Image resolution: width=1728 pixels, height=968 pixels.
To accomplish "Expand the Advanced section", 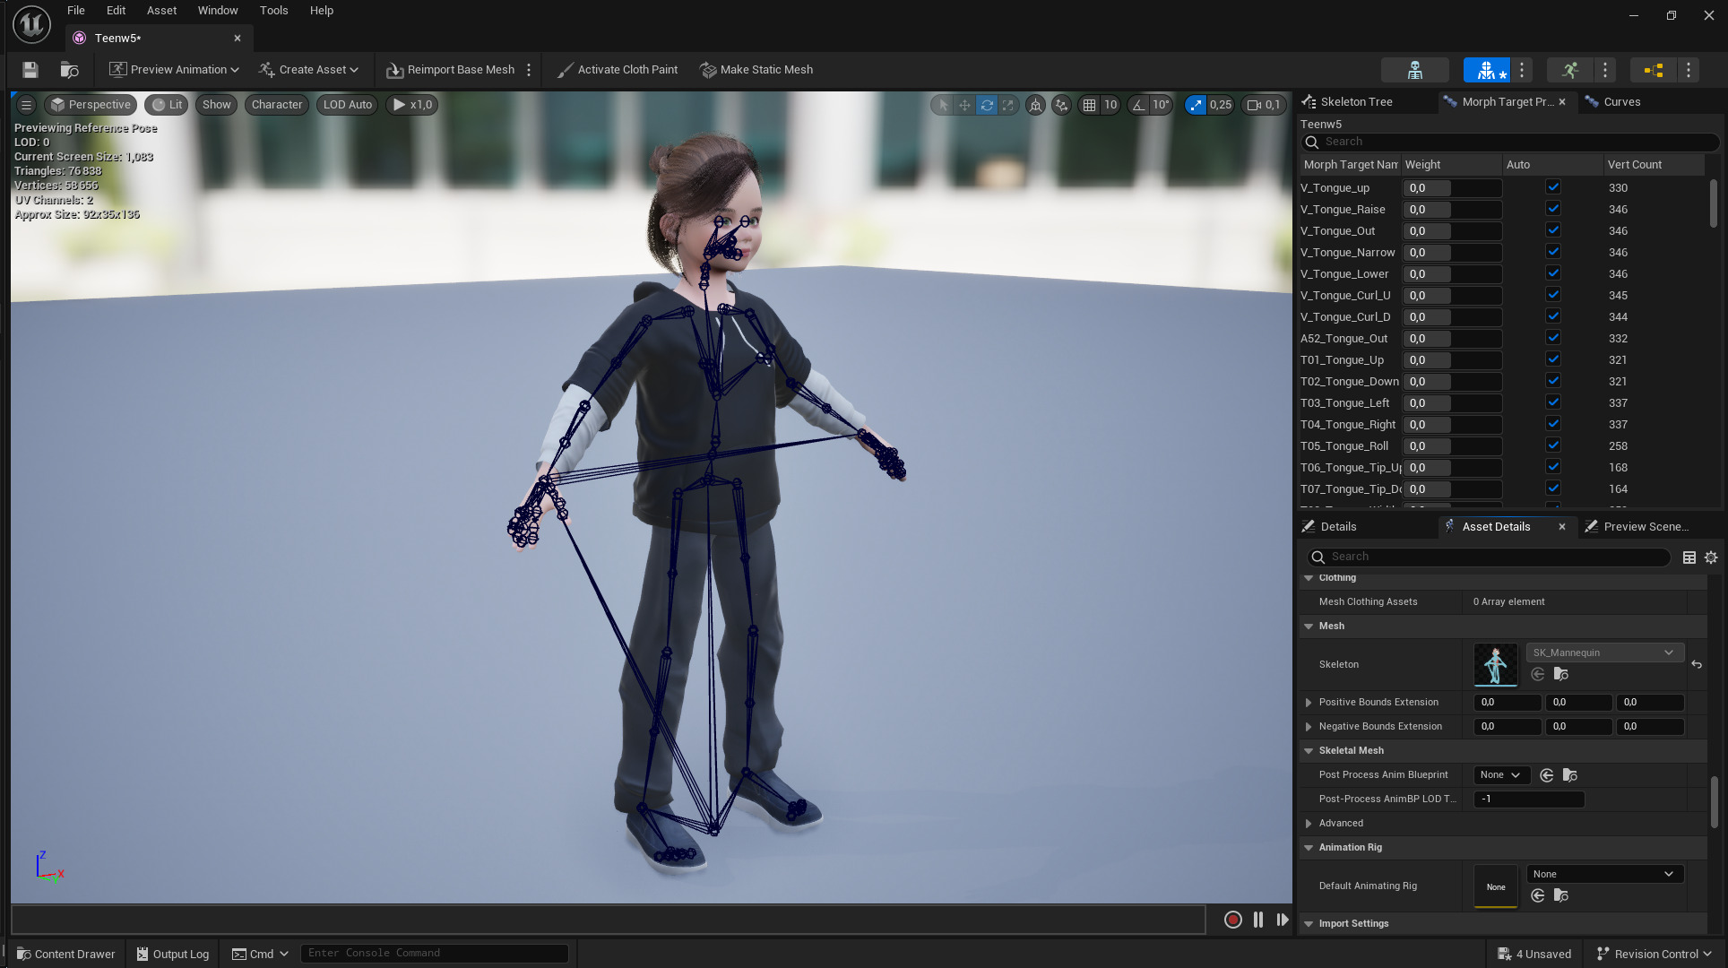I will [x=1309, y=824].
